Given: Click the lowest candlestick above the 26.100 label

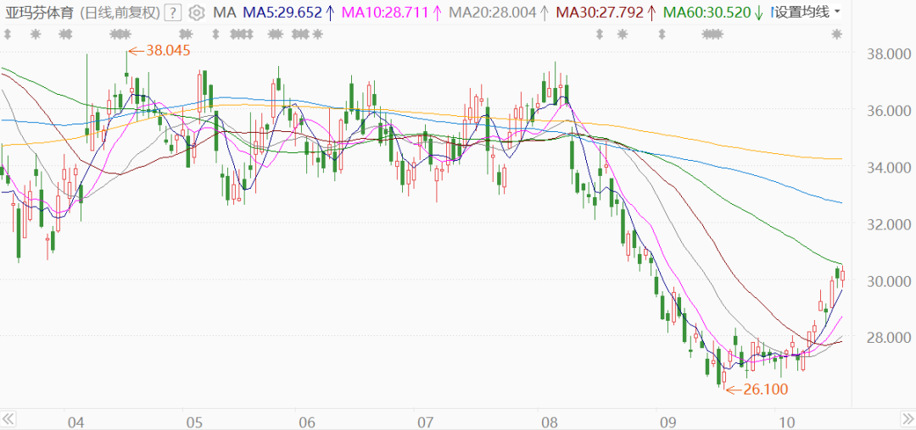Looking at the screenshot, I should 723,376.
